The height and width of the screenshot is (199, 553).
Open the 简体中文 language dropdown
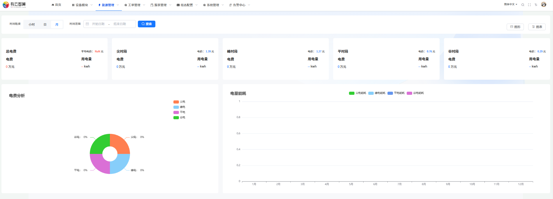(x=510, y=4)
